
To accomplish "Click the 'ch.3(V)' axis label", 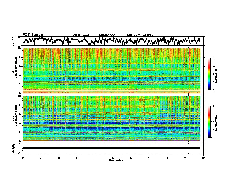I will (x=14, y=148).
